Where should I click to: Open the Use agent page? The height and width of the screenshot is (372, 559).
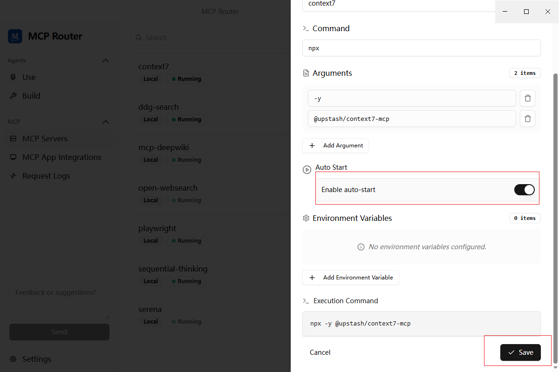click(29, 77)
